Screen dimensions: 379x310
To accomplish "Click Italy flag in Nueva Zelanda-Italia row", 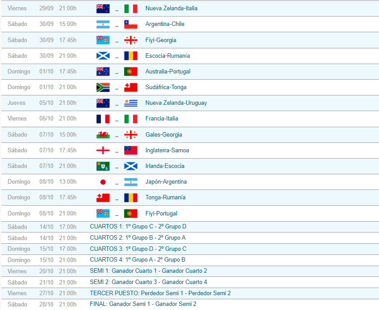I will click(x=130, y=9).
